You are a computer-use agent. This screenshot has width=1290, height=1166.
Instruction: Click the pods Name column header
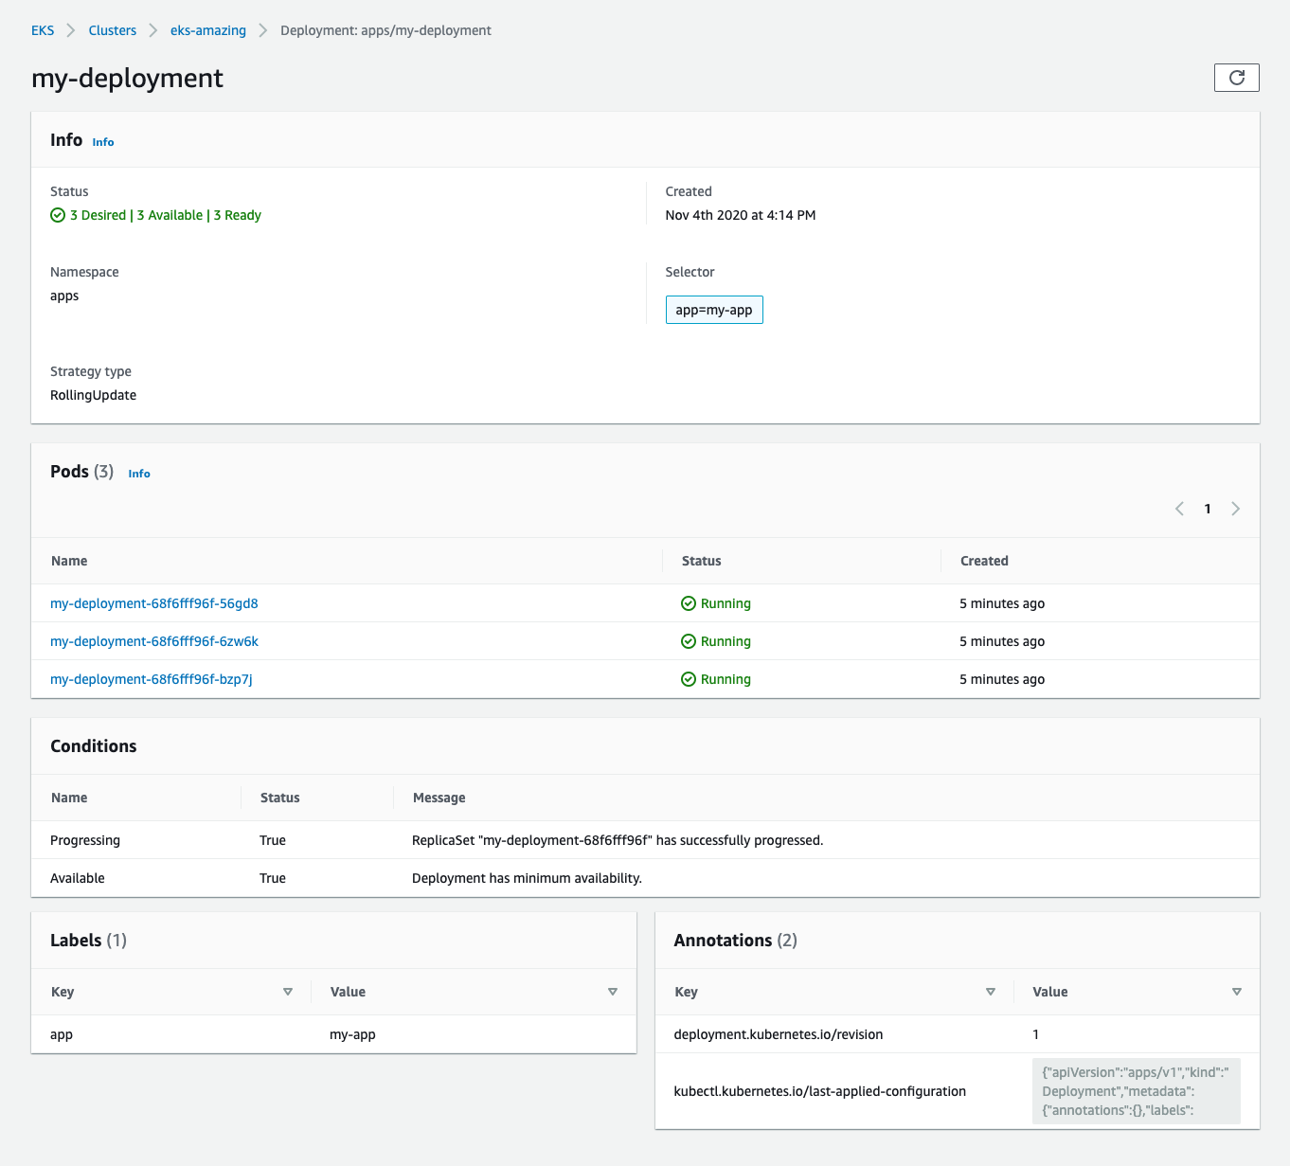click(69, 561)
